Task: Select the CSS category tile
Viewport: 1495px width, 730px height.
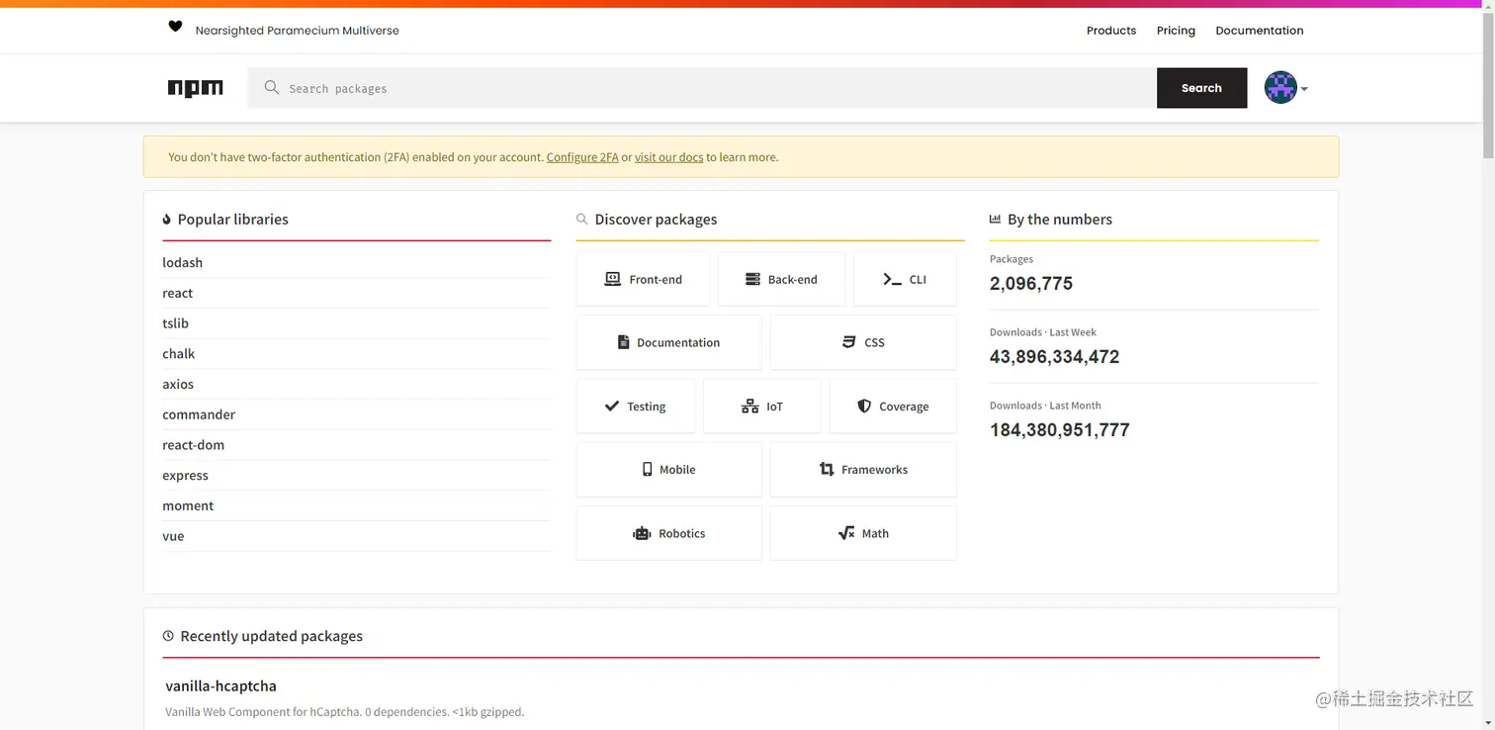Action: (863, 342)
